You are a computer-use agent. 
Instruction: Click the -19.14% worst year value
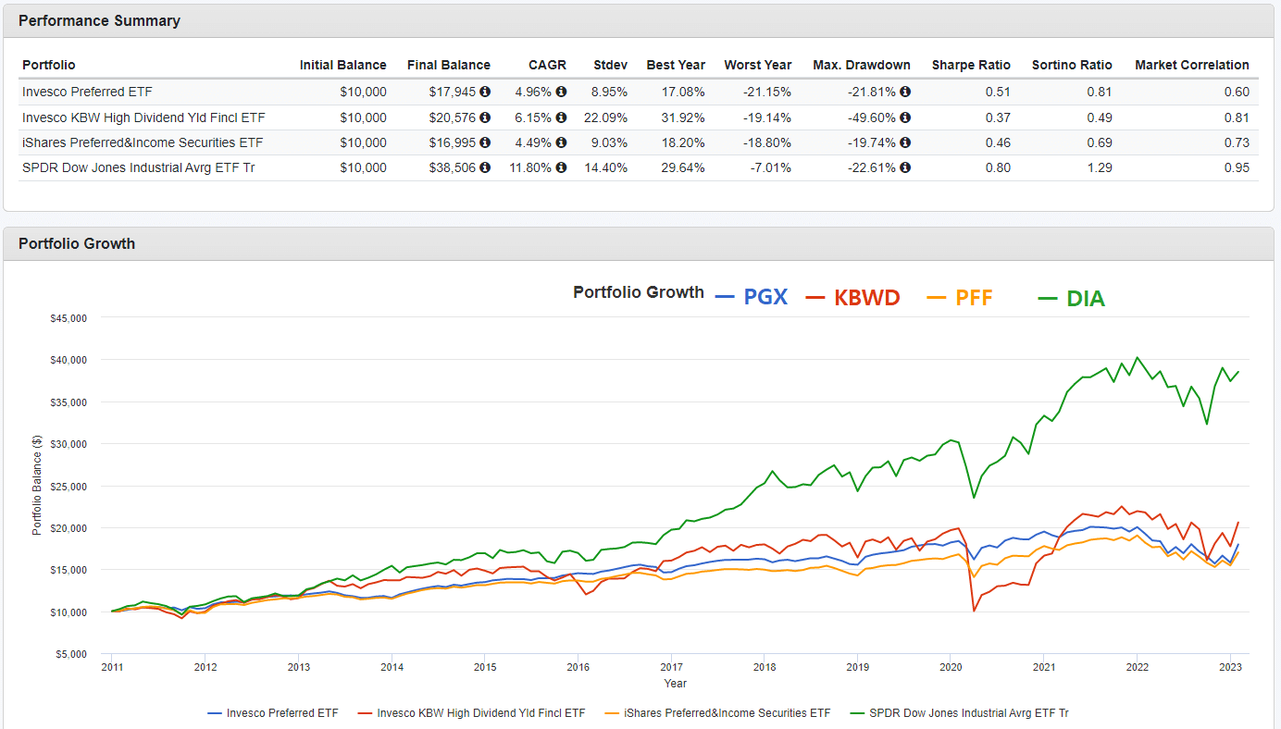[x=768, y=117]
